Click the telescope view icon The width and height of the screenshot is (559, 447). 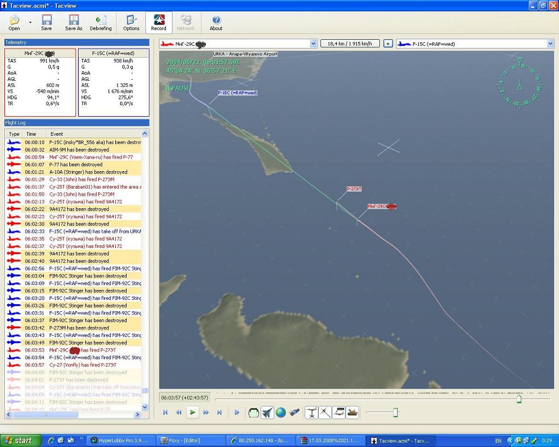click(294, 413)
